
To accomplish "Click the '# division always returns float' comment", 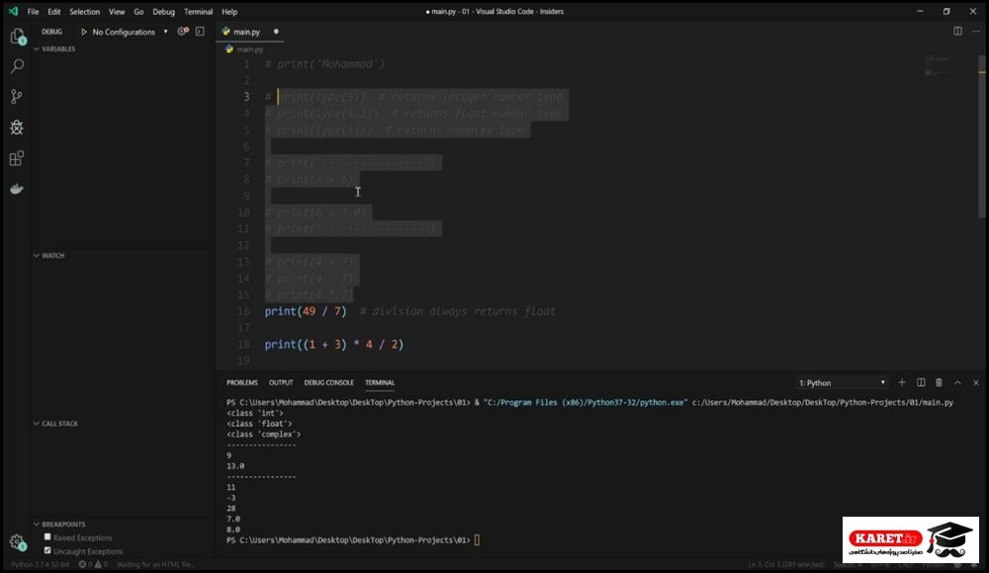I will pos(457,311).
